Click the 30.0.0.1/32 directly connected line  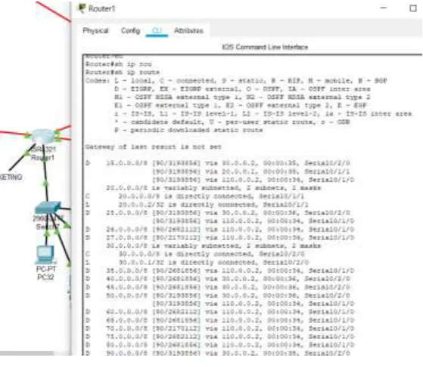pyautogui.click(x=197, y=262)
